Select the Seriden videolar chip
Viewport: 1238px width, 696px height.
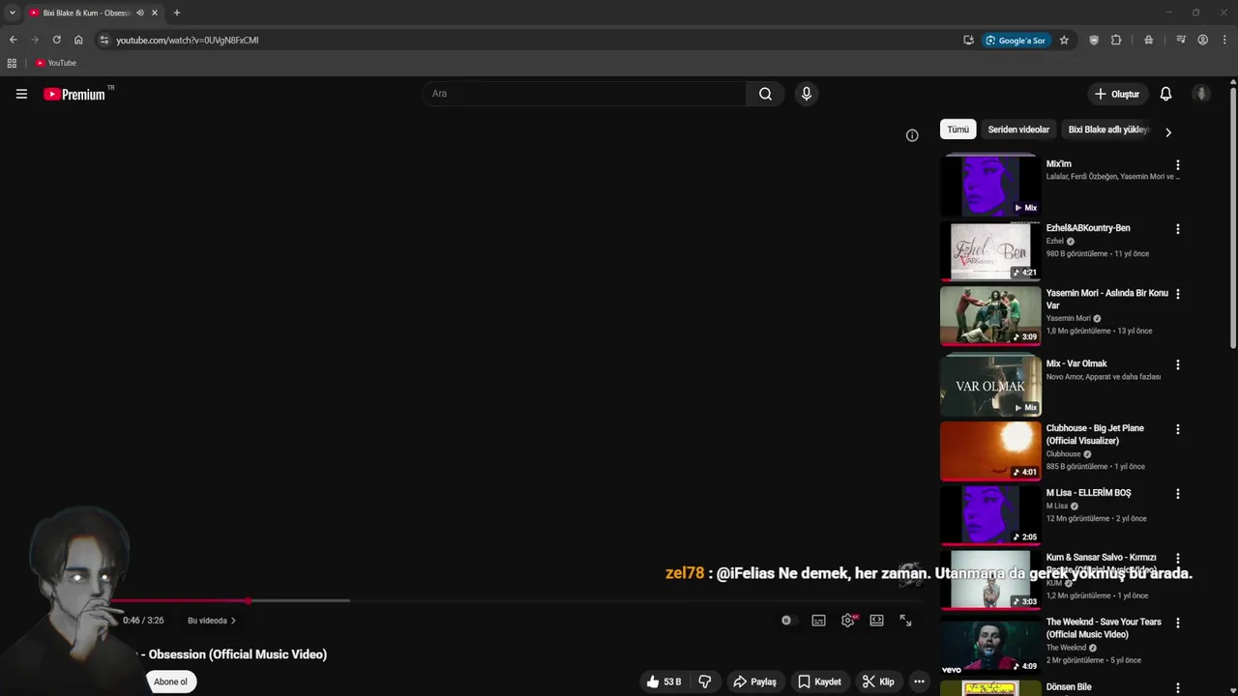(x=1018, y=130)
